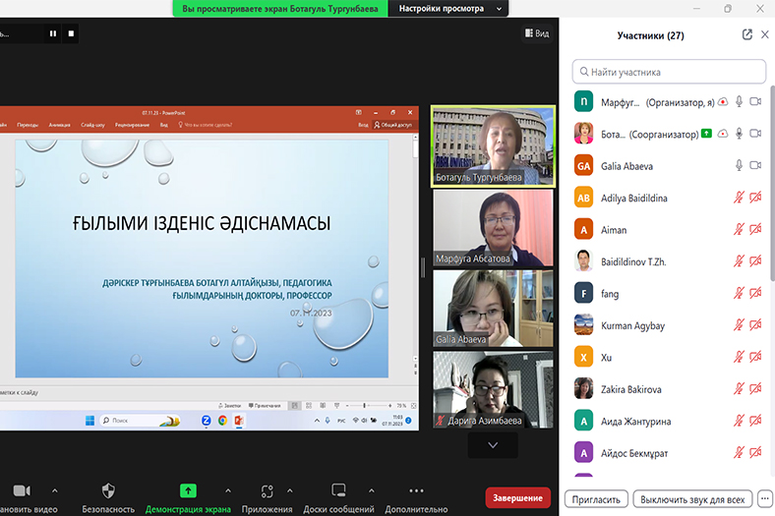Image resolution: width=775 pixels, height=516 pixels.
Task: Open View Options (Настройки просмотра) dropdown
Action: coord(449,8)
